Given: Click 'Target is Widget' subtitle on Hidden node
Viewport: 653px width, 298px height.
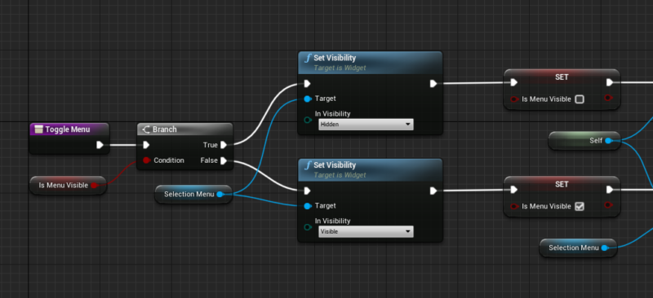Looking at the screenshot, I should (x=340, y=68).
